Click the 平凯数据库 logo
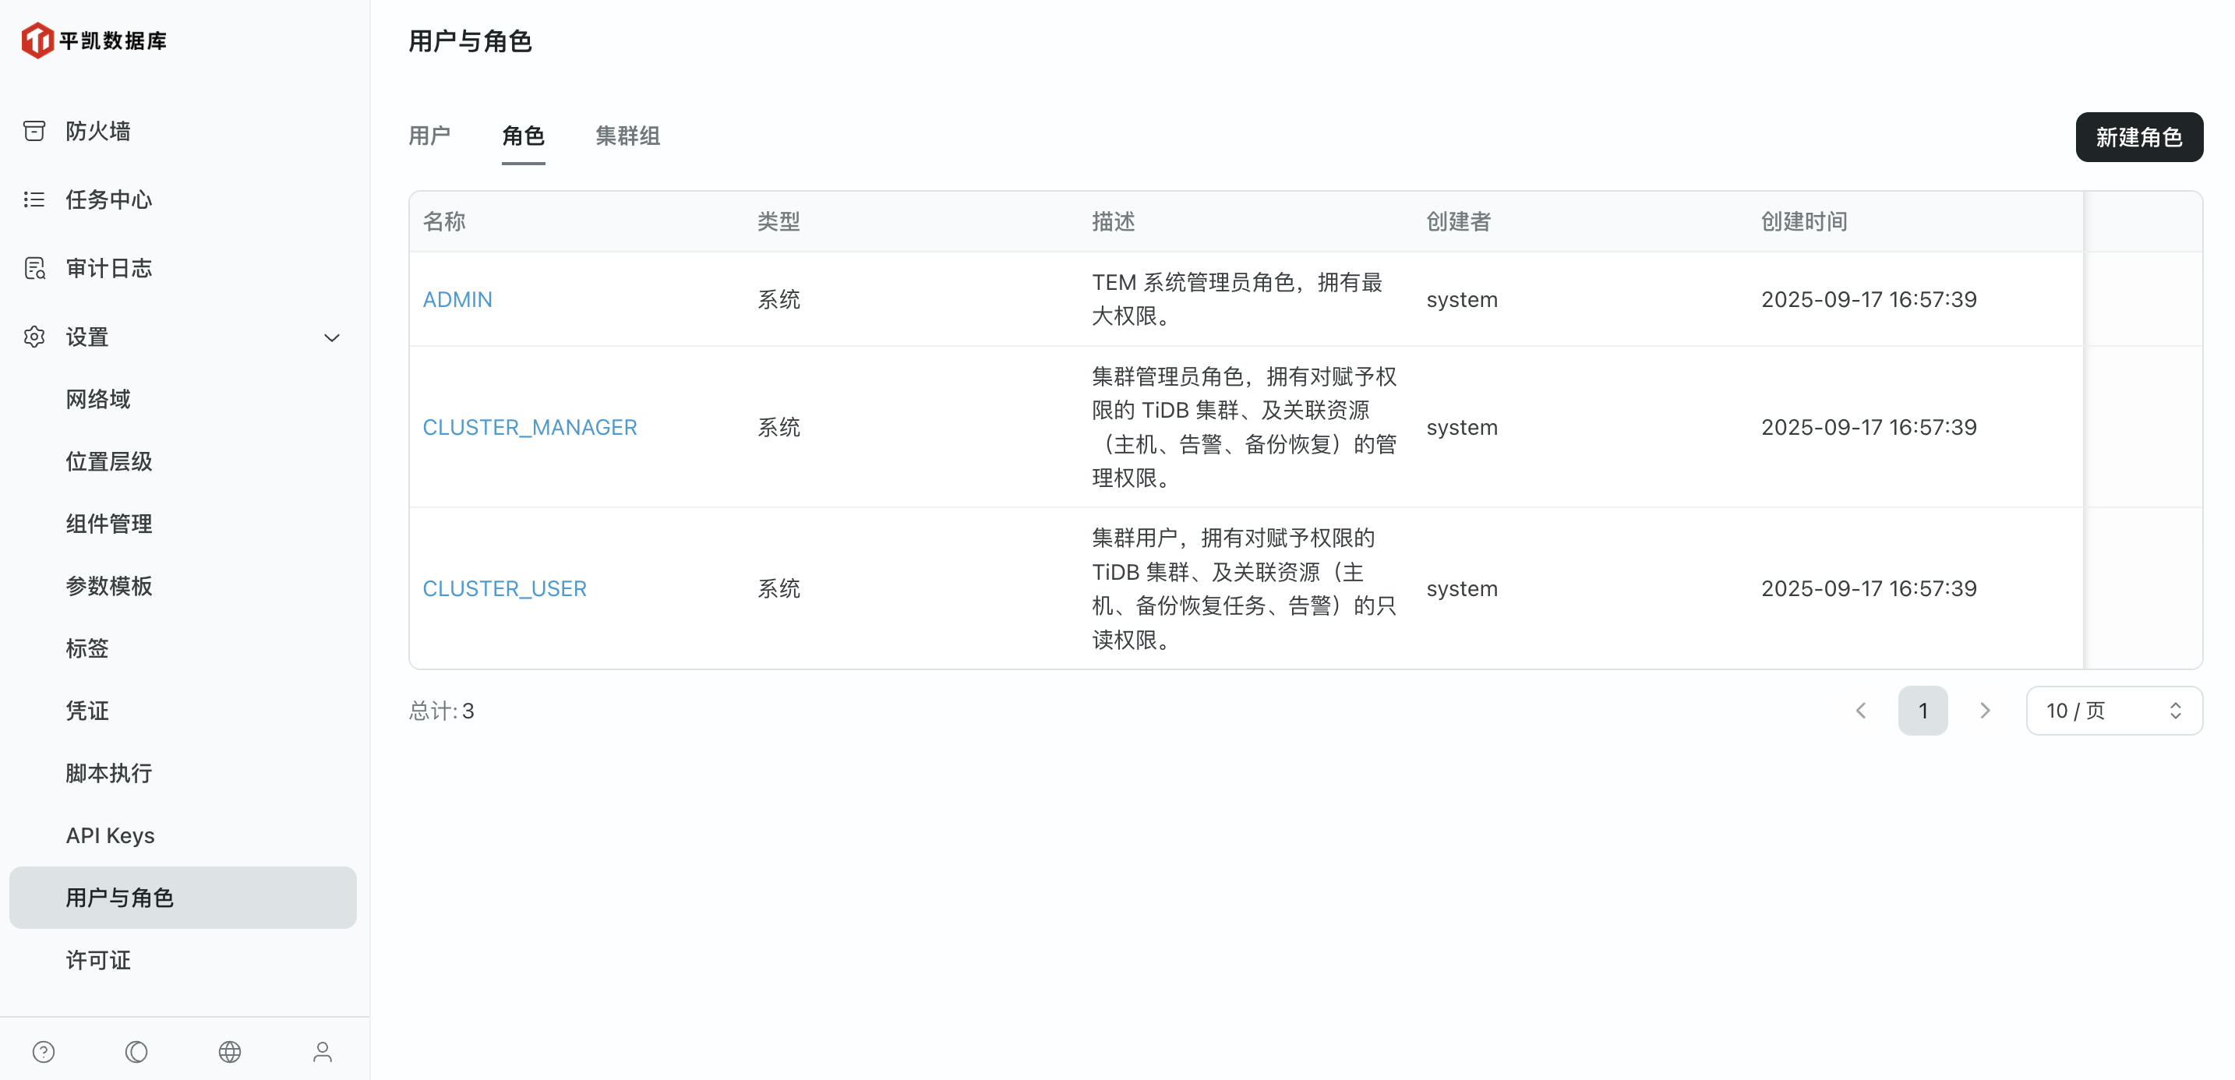This screenshot has width=2235, height=1080. (x=94, y=41)
